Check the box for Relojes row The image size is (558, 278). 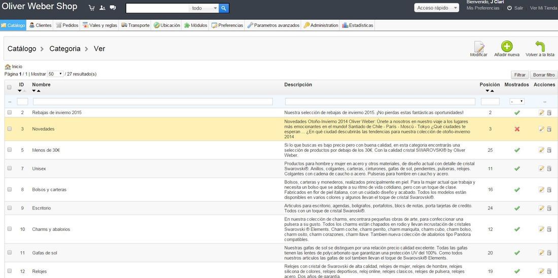(x=10, y=271)
